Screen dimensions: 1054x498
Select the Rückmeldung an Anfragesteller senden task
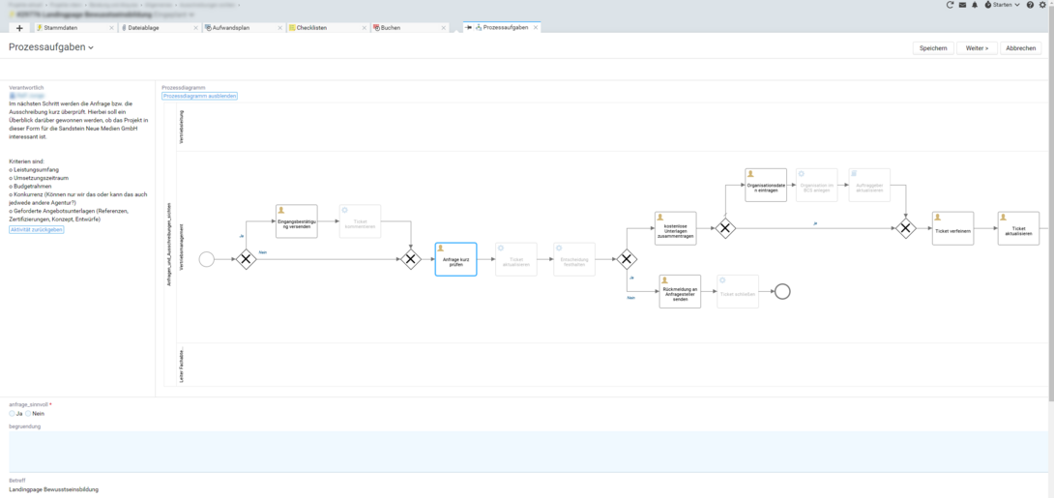click(680, 291)
